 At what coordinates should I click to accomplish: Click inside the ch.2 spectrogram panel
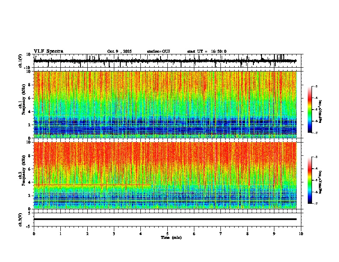tap(165, 176)
